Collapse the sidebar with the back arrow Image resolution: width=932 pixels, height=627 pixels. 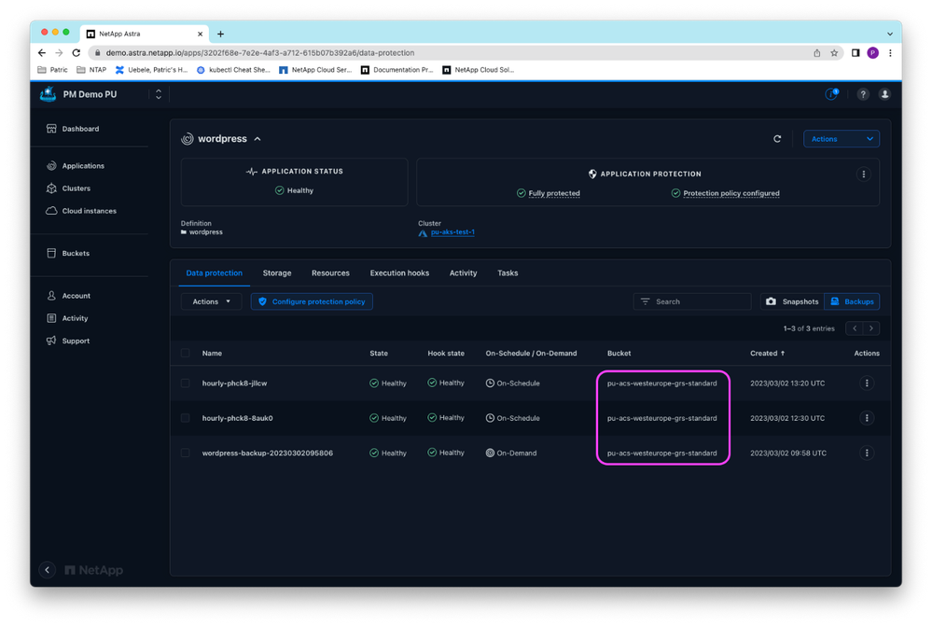(48, 570)
